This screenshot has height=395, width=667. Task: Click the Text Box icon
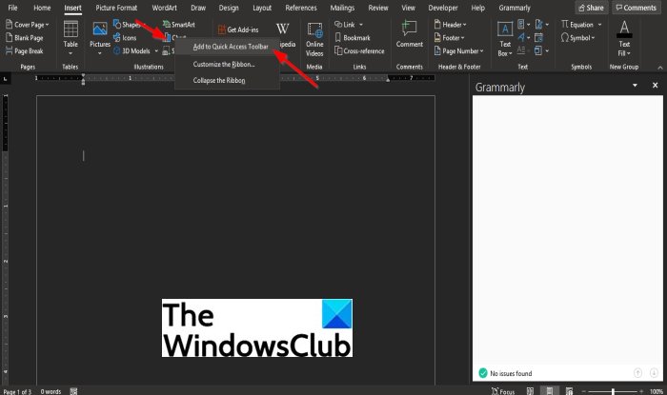(x=505, y=29)
